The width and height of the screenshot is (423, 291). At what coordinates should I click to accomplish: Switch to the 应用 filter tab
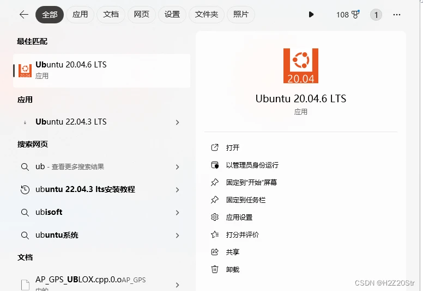80,15
